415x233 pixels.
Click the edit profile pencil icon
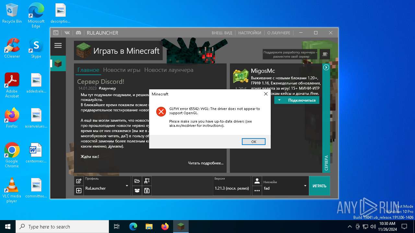tap(78, 181)
